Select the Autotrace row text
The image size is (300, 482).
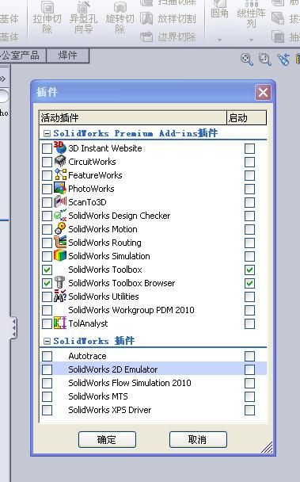pos(88,356)
